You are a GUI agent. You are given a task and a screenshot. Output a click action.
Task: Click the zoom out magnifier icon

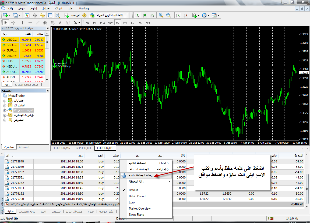click(x=168, y=15)
